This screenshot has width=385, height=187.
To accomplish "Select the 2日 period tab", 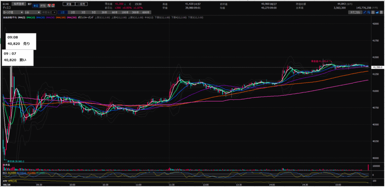I will pyautogui.click(x=73, y=12).
